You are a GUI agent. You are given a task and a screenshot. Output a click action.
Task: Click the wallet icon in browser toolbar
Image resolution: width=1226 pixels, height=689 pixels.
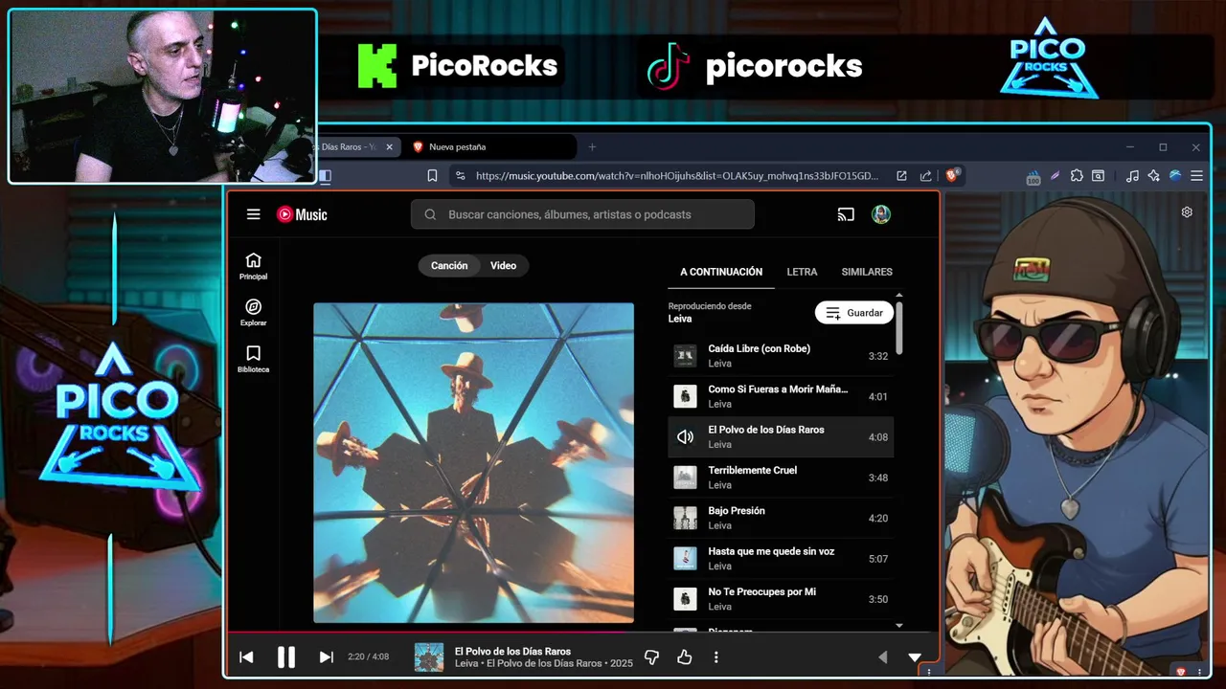click(x=1098, y=176)
